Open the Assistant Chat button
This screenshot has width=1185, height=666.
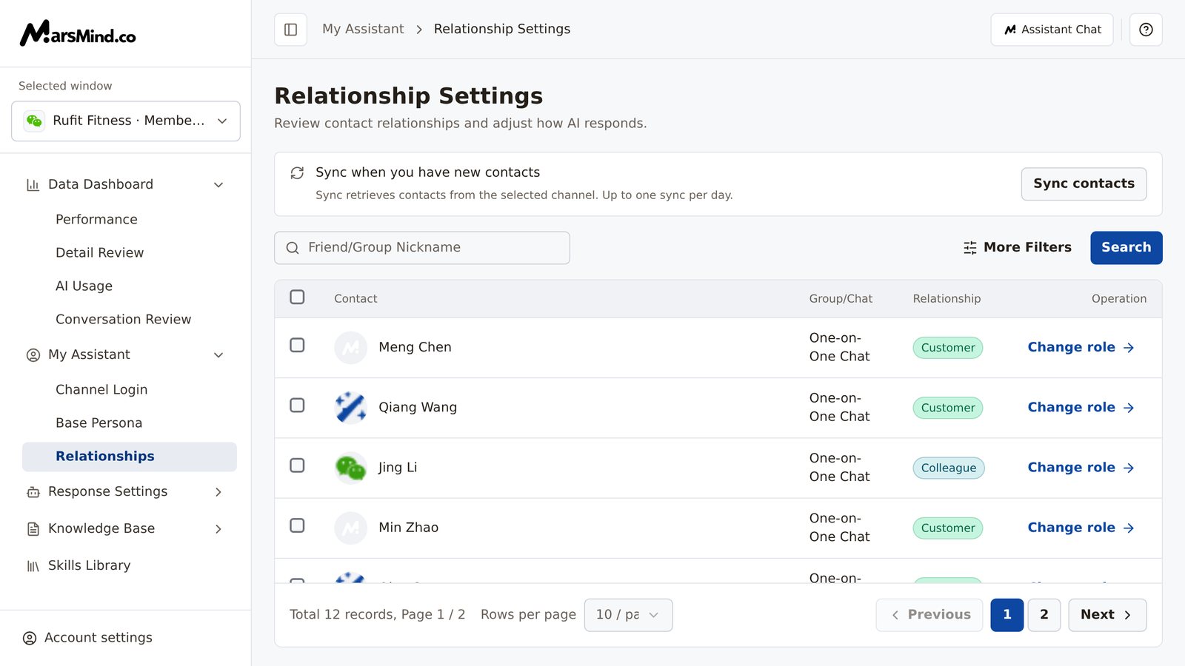point(1052,30)
